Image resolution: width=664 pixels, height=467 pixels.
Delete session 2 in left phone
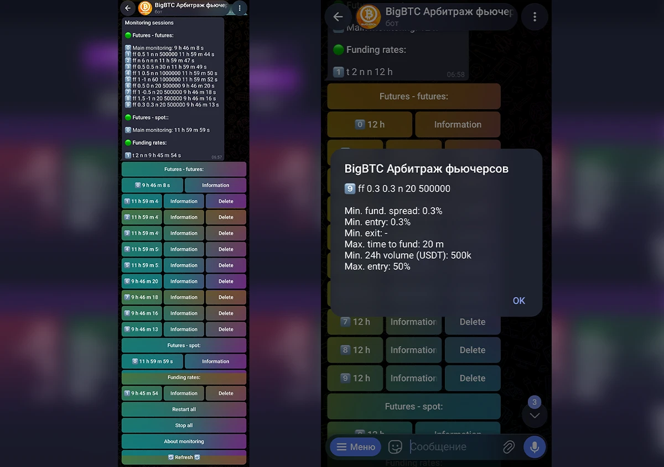(x=226, y=217)
